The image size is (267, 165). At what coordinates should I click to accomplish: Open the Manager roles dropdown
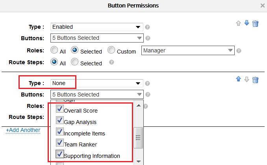(188, 51)
